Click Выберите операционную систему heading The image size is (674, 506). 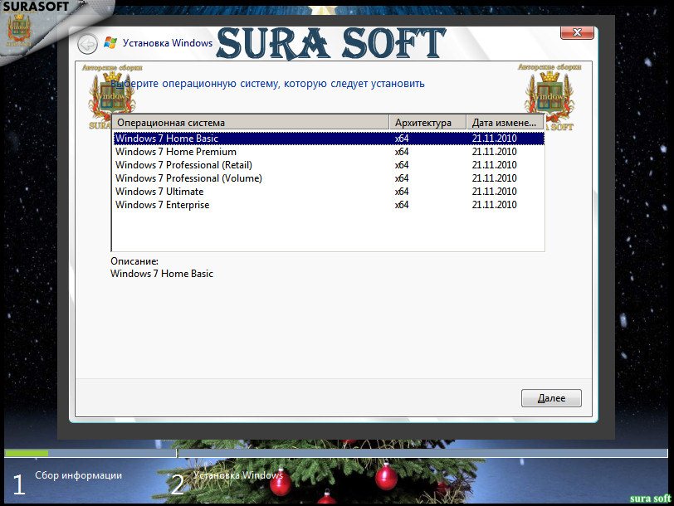tap(267, 84)
